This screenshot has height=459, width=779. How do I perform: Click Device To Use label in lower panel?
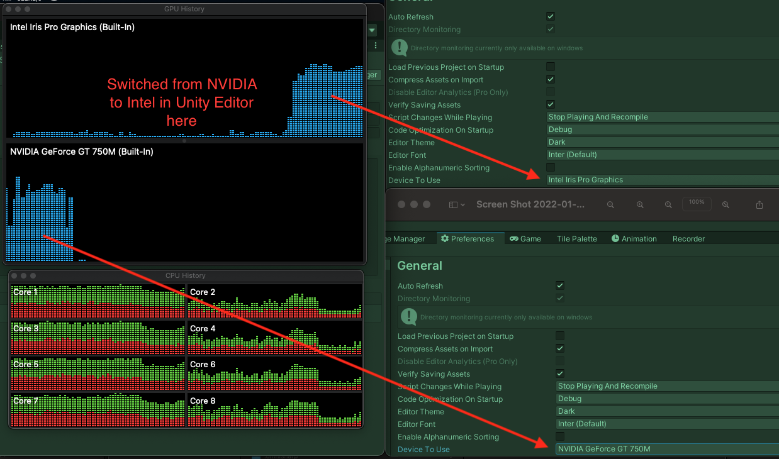(x=423, y=449)
